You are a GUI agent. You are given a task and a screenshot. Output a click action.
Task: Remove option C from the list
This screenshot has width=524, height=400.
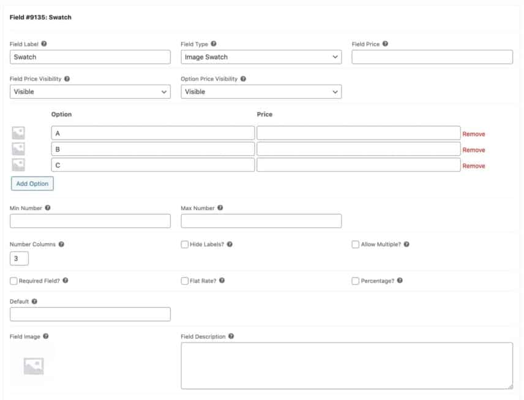click(474, 165)
